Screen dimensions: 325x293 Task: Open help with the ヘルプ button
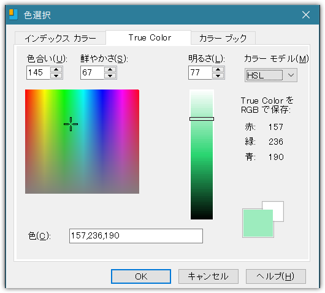(276, 276)
